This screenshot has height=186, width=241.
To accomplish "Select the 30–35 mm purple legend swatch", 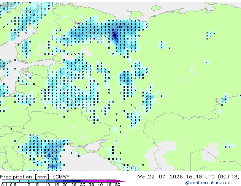I will pos(85,181).
